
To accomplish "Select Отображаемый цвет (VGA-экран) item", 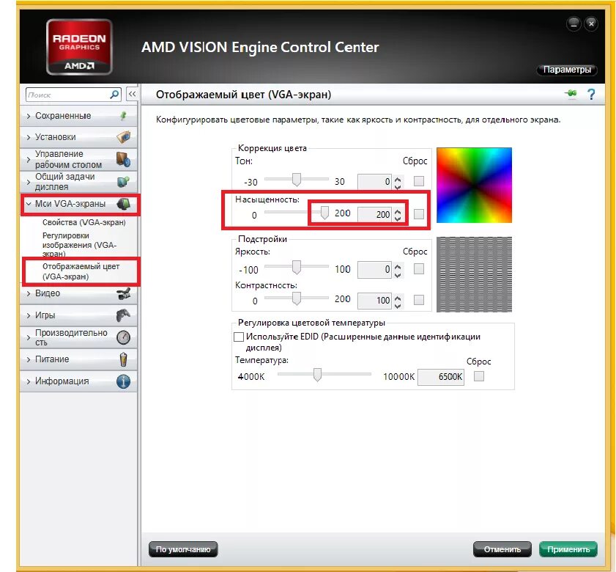I will point(81,271).
